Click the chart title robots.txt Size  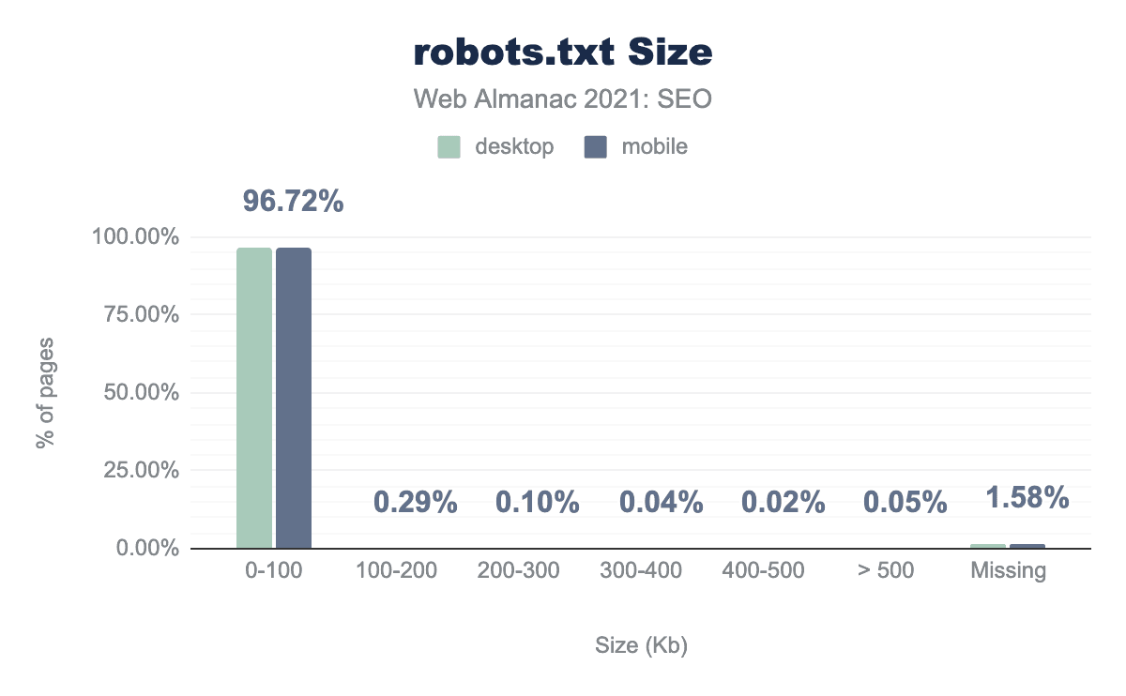coord(563,54)
